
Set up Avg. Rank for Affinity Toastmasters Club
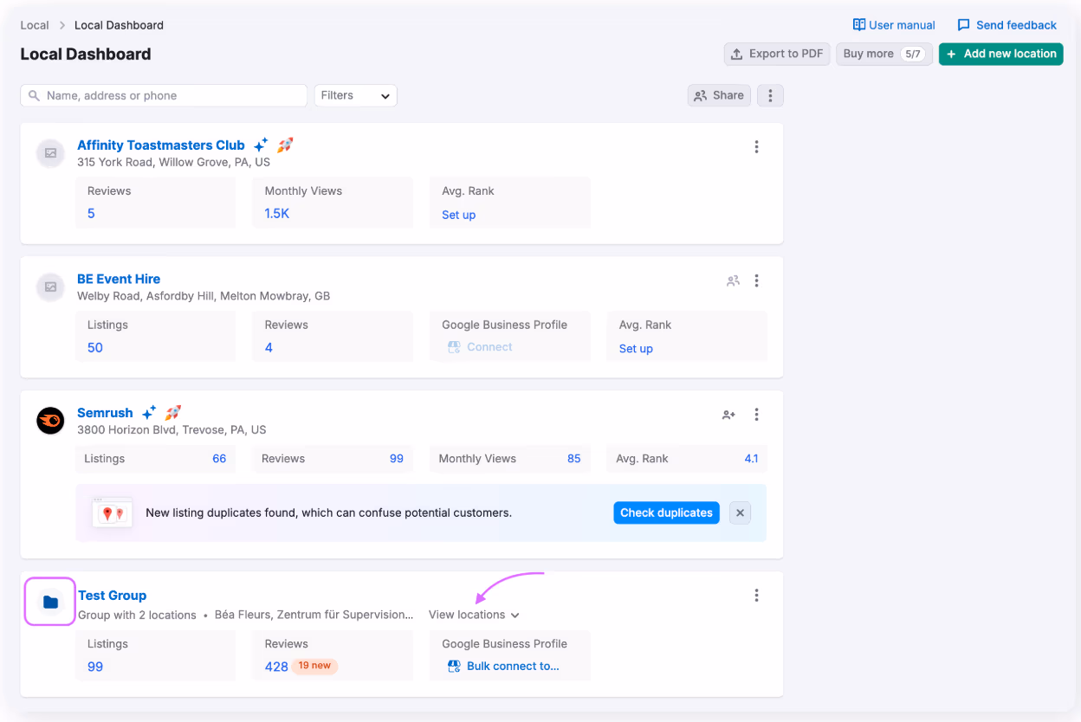coord(458,215)
